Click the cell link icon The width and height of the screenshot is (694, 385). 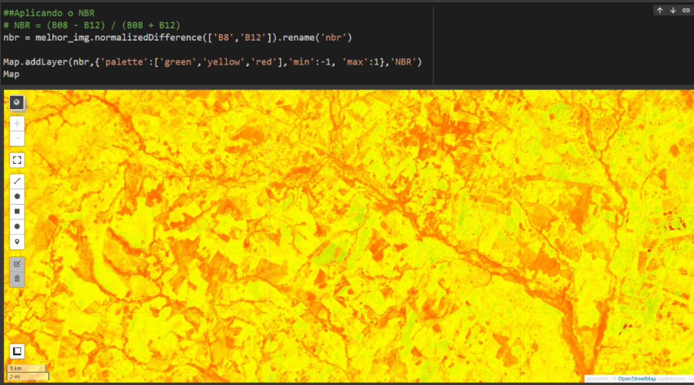click(685, 10)
